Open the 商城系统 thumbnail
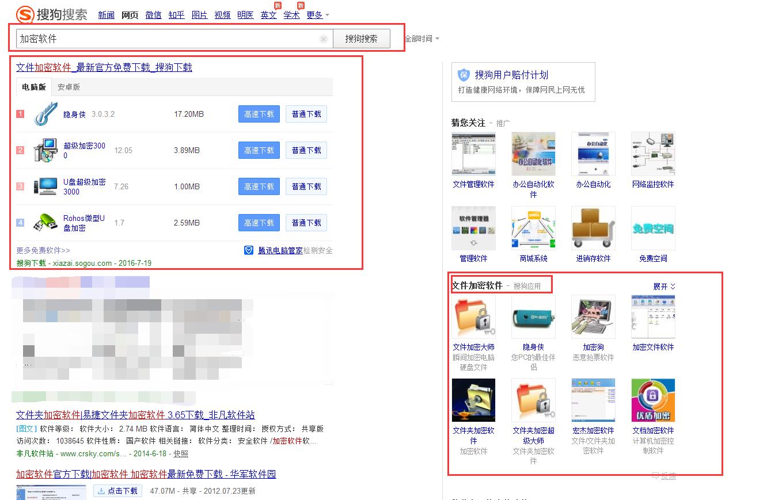767x500 pixels. (x=533, y=228)
